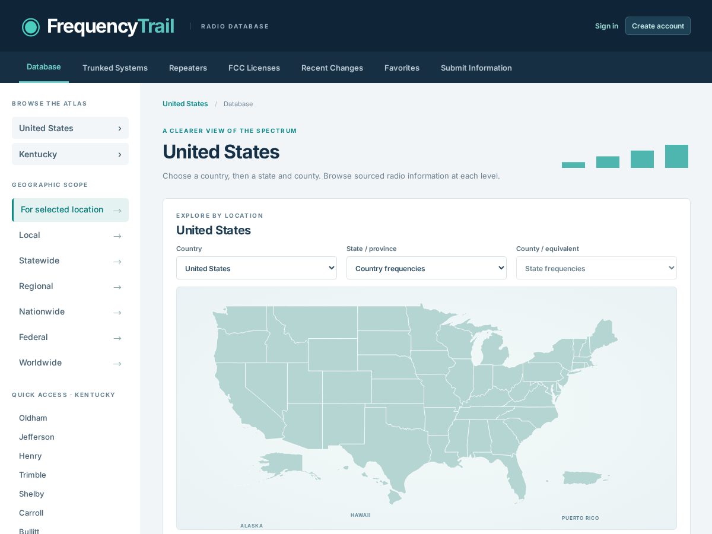Click the arrow icon next to Nationwide
Screen dimensions: 712x534
click(117, 312)
